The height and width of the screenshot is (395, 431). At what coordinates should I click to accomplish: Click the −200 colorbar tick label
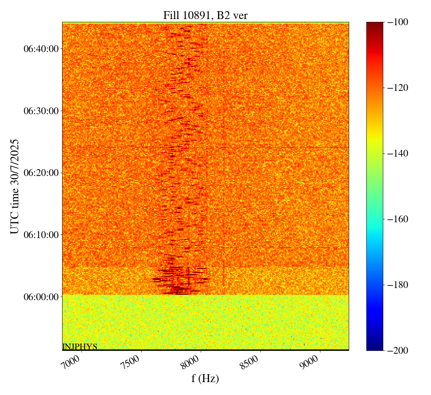point(398,350)
